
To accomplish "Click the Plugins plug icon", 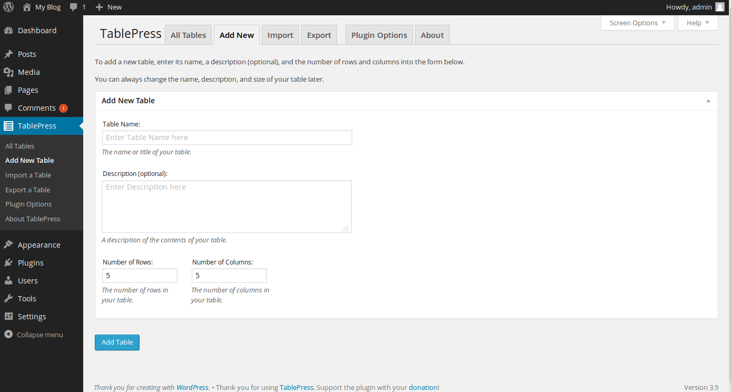I will click(x=8, y=263).
